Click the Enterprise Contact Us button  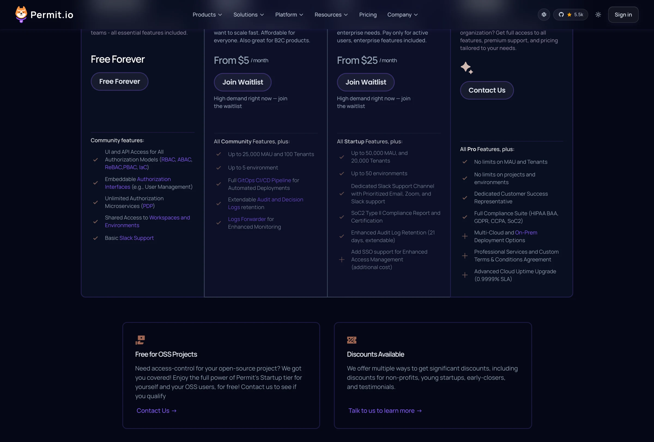coord(487,90)
